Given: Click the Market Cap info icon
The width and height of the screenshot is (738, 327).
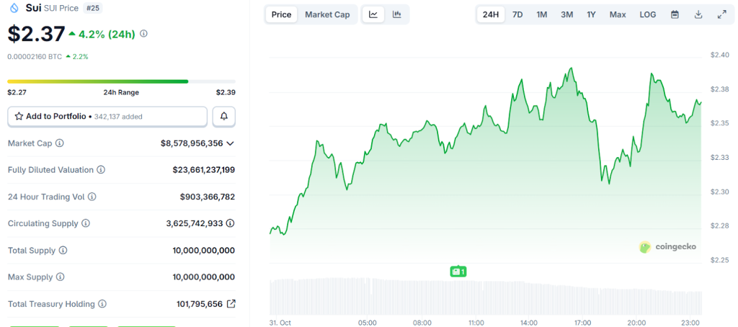Looking at the screenshot, I should tap(60, 143).
